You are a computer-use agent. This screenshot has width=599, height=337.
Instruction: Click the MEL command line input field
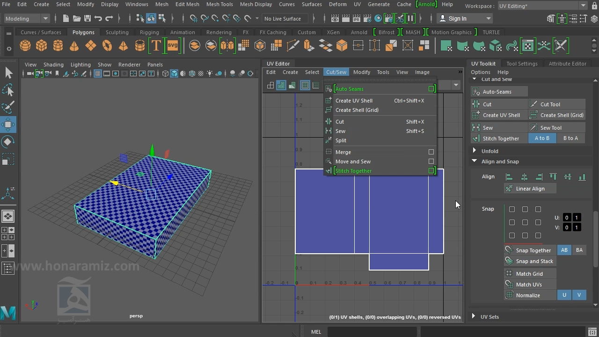(371, 332)
